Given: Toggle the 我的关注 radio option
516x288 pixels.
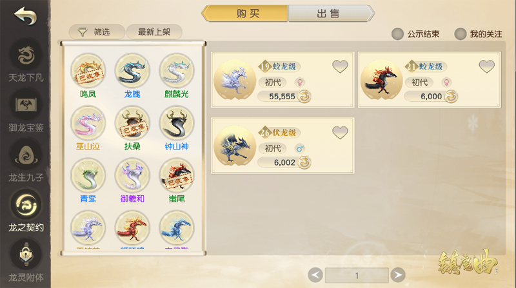Looking at the screenshot, I should [460, 34].
